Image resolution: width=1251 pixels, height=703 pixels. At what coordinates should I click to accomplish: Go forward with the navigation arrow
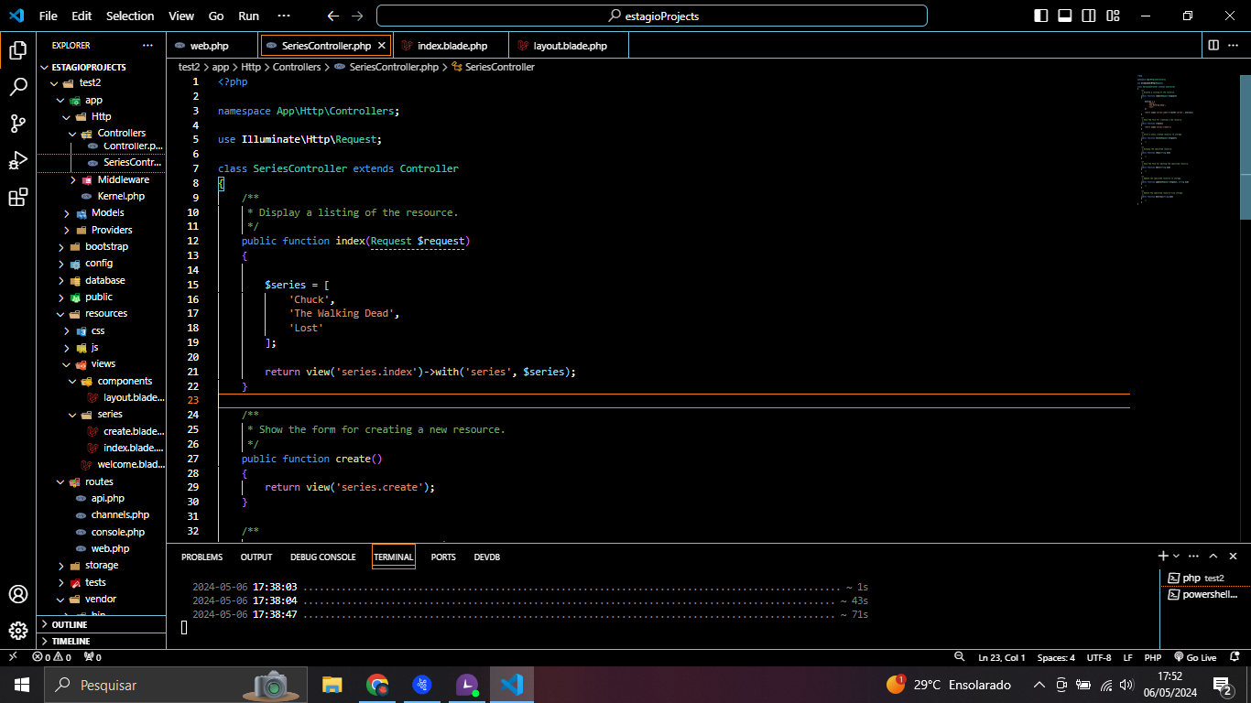[357, 16]
